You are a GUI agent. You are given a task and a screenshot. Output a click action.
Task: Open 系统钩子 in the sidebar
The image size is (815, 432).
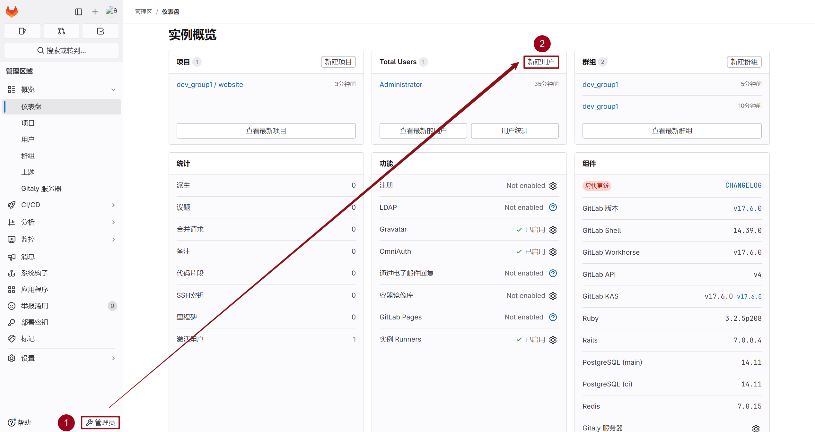(x=61, y=273)
